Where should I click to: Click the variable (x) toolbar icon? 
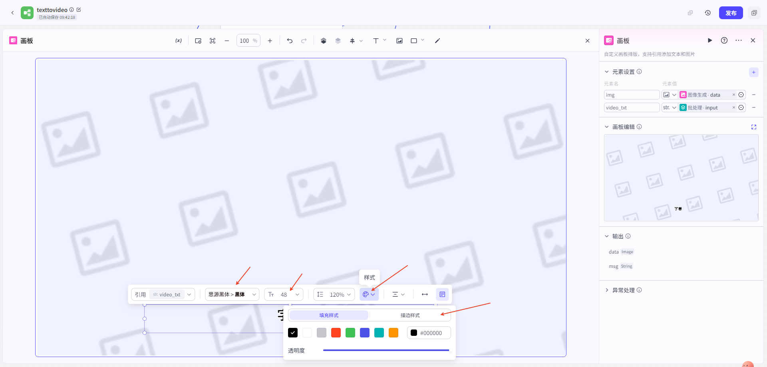point(179,41)
